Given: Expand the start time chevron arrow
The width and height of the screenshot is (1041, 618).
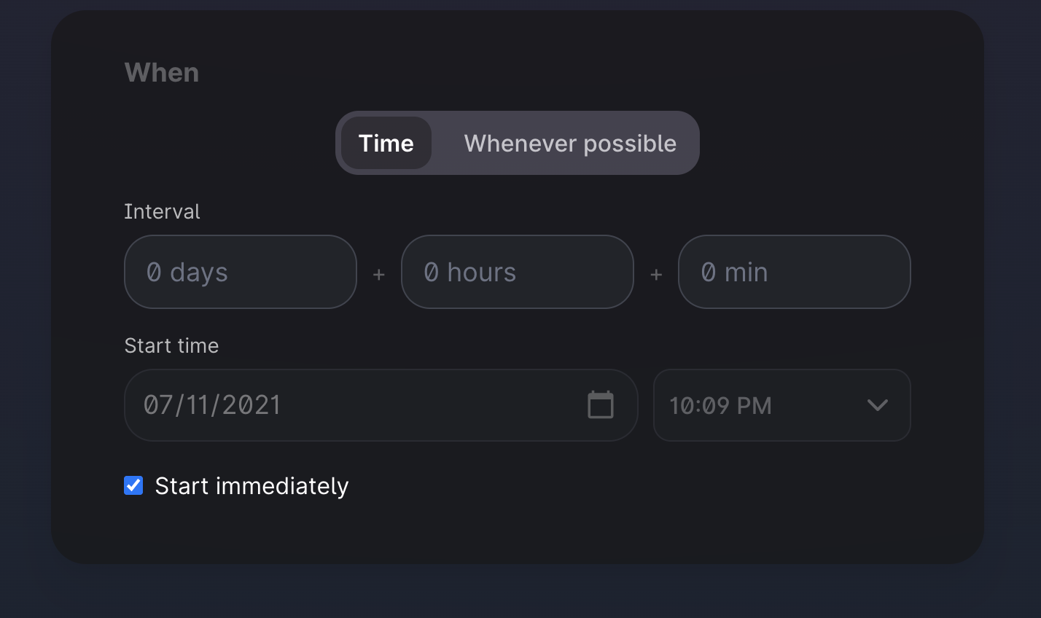Looking at the screenshot, I should click(878, 405).
